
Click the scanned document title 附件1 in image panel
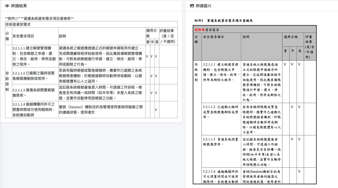click(x=223, y=21)
